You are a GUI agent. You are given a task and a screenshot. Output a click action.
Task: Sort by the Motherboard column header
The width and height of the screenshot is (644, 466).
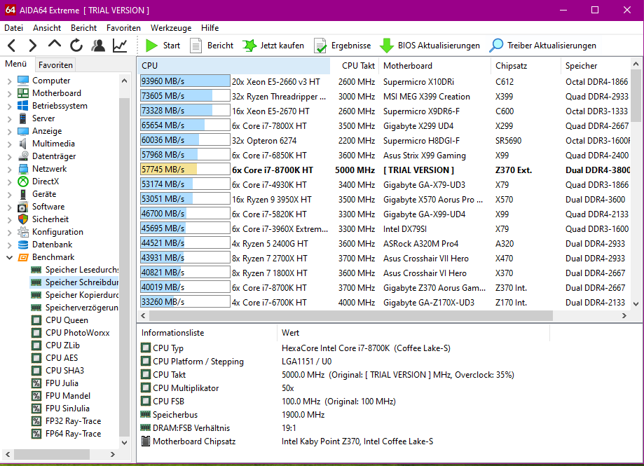434,66
